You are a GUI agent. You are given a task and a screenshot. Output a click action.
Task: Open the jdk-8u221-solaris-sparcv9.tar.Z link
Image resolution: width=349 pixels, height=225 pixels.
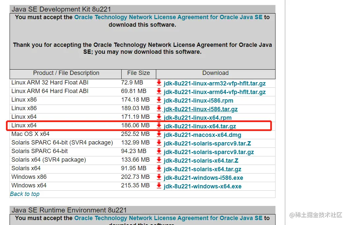point(207,144)
